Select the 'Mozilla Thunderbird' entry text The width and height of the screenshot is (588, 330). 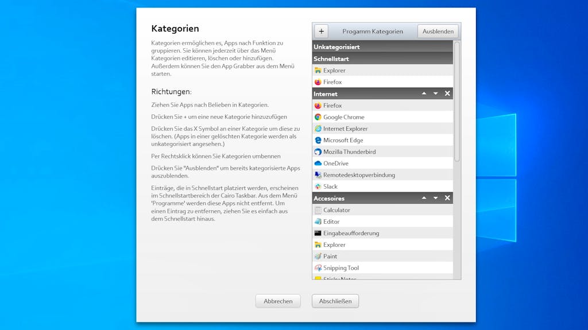tap(350, 152)
